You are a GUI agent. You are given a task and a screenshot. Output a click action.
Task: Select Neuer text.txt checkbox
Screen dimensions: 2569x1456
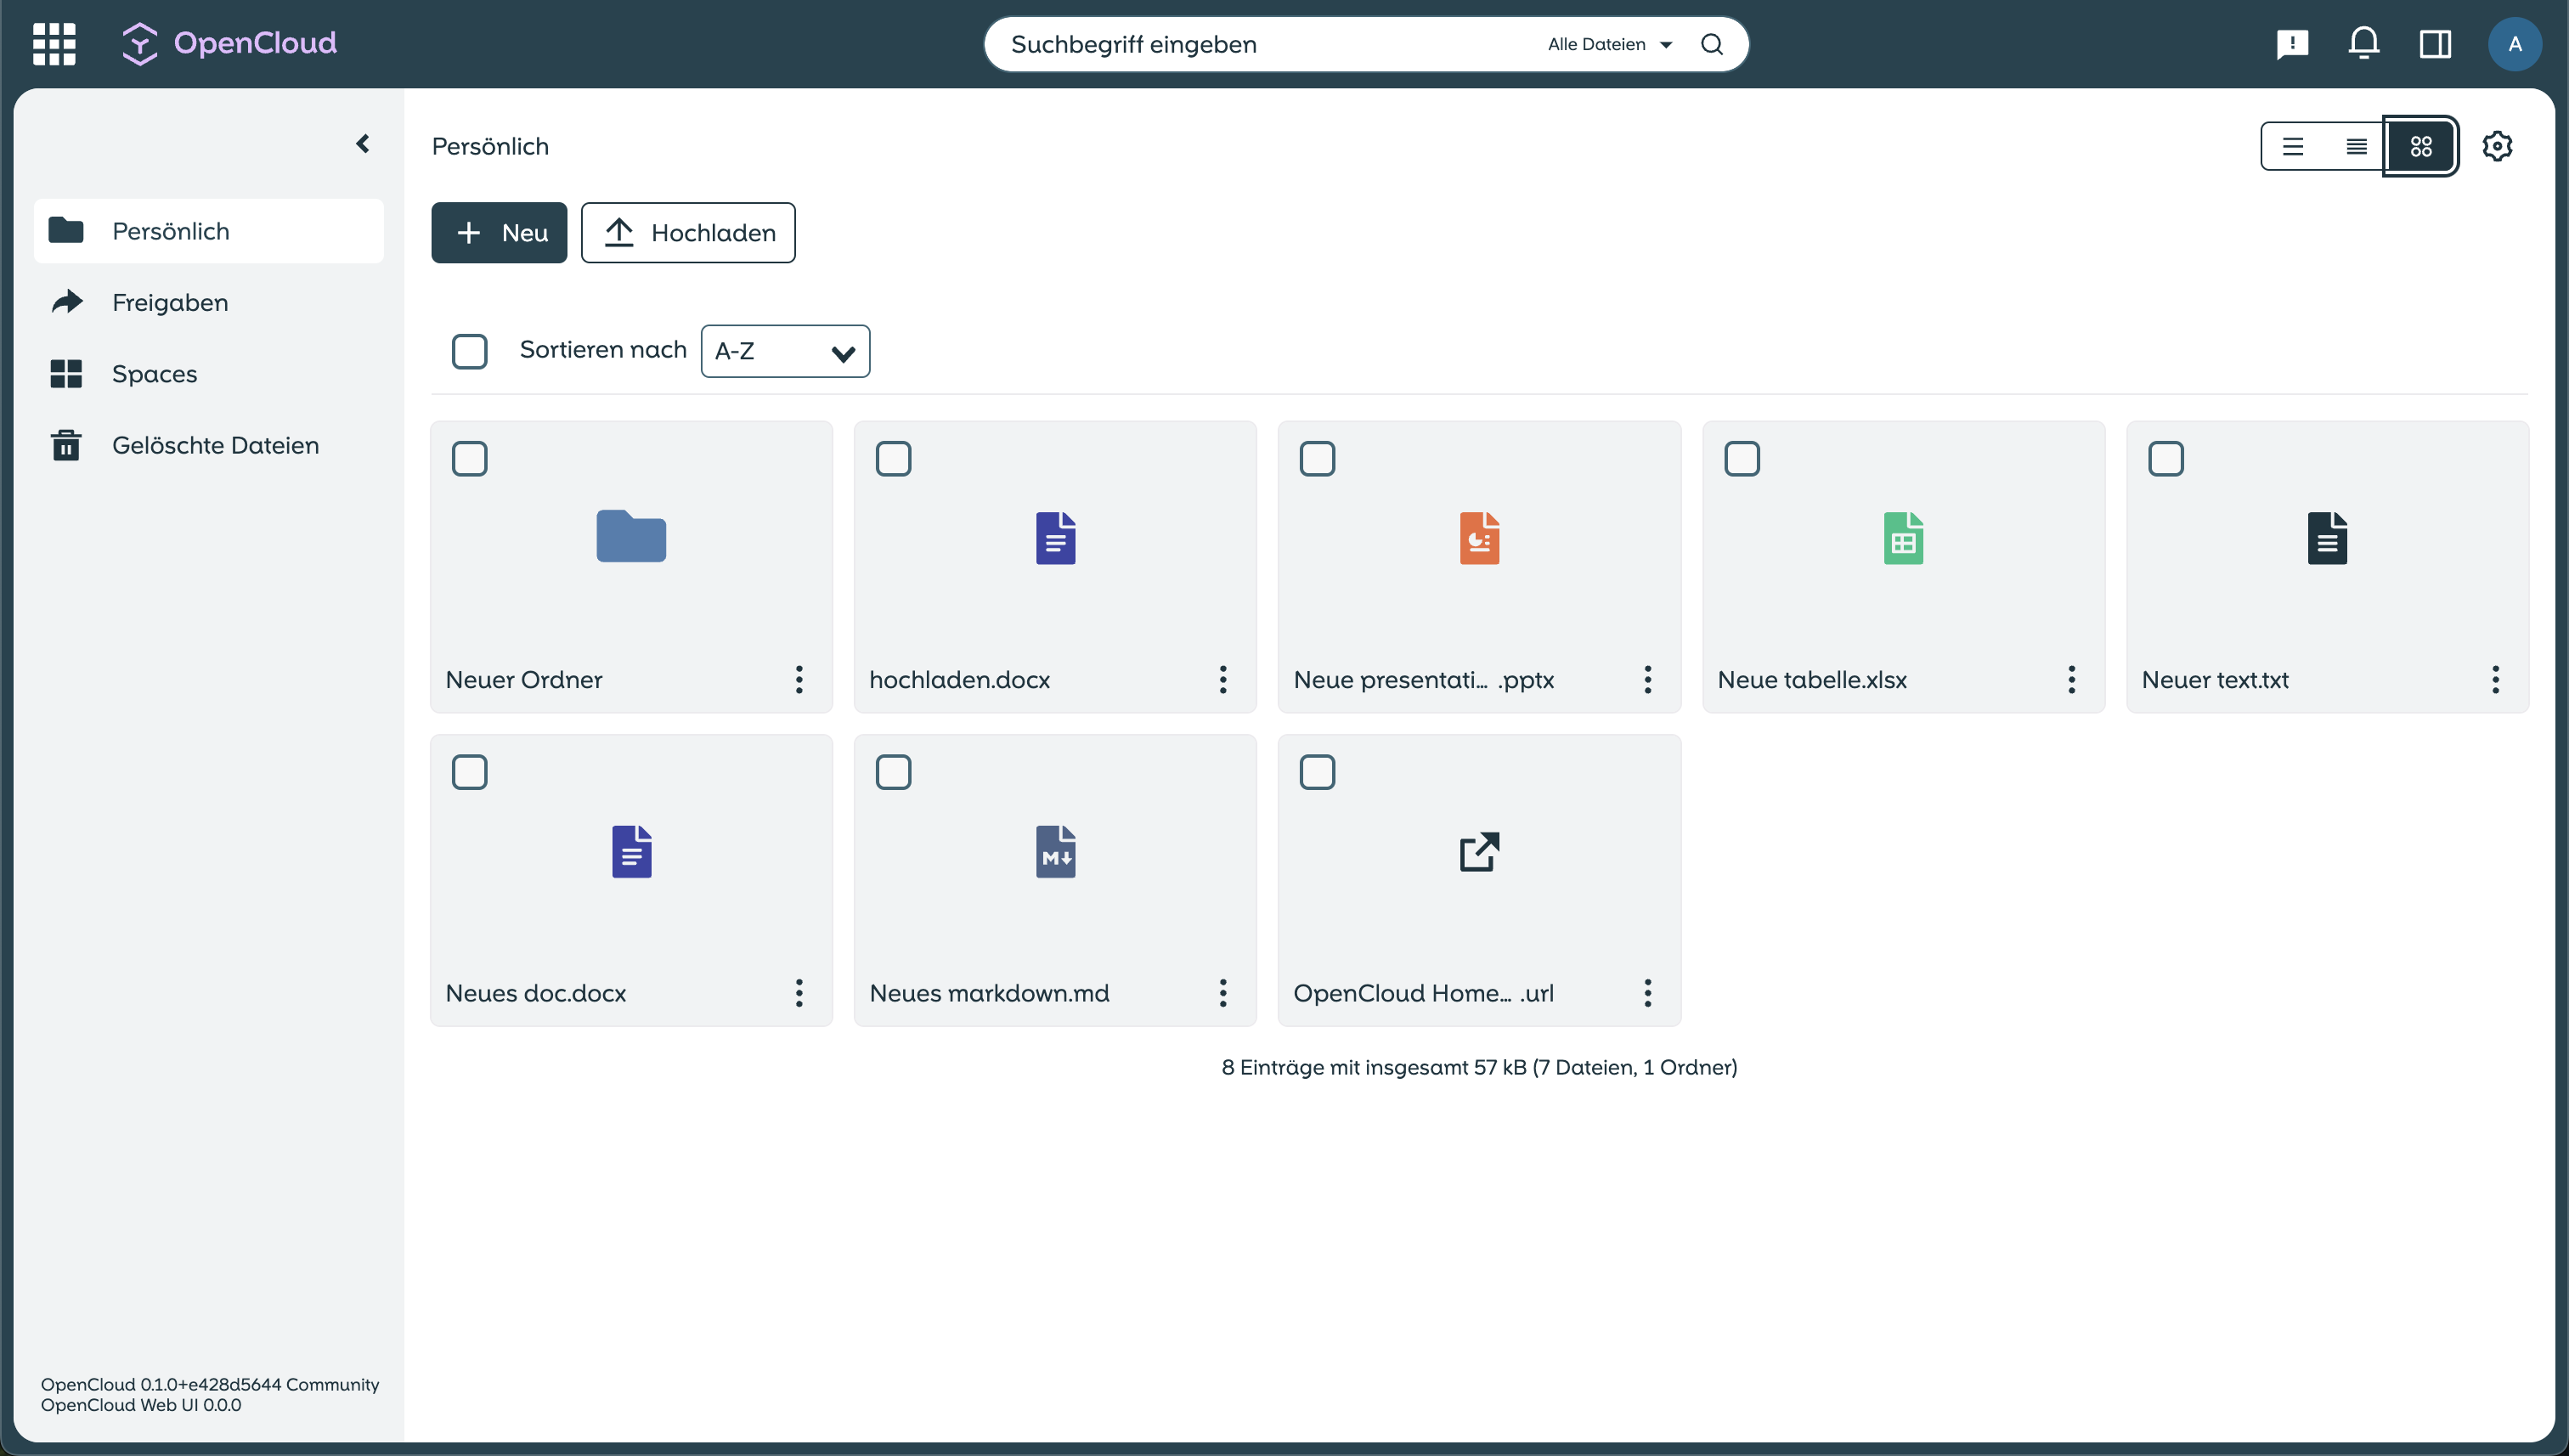coord(2165,459)
